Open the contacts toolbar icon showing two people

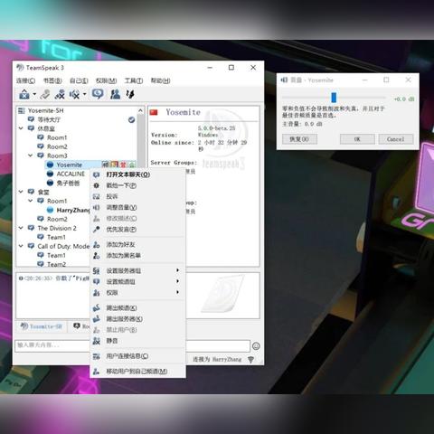click(x=115, y=94)
